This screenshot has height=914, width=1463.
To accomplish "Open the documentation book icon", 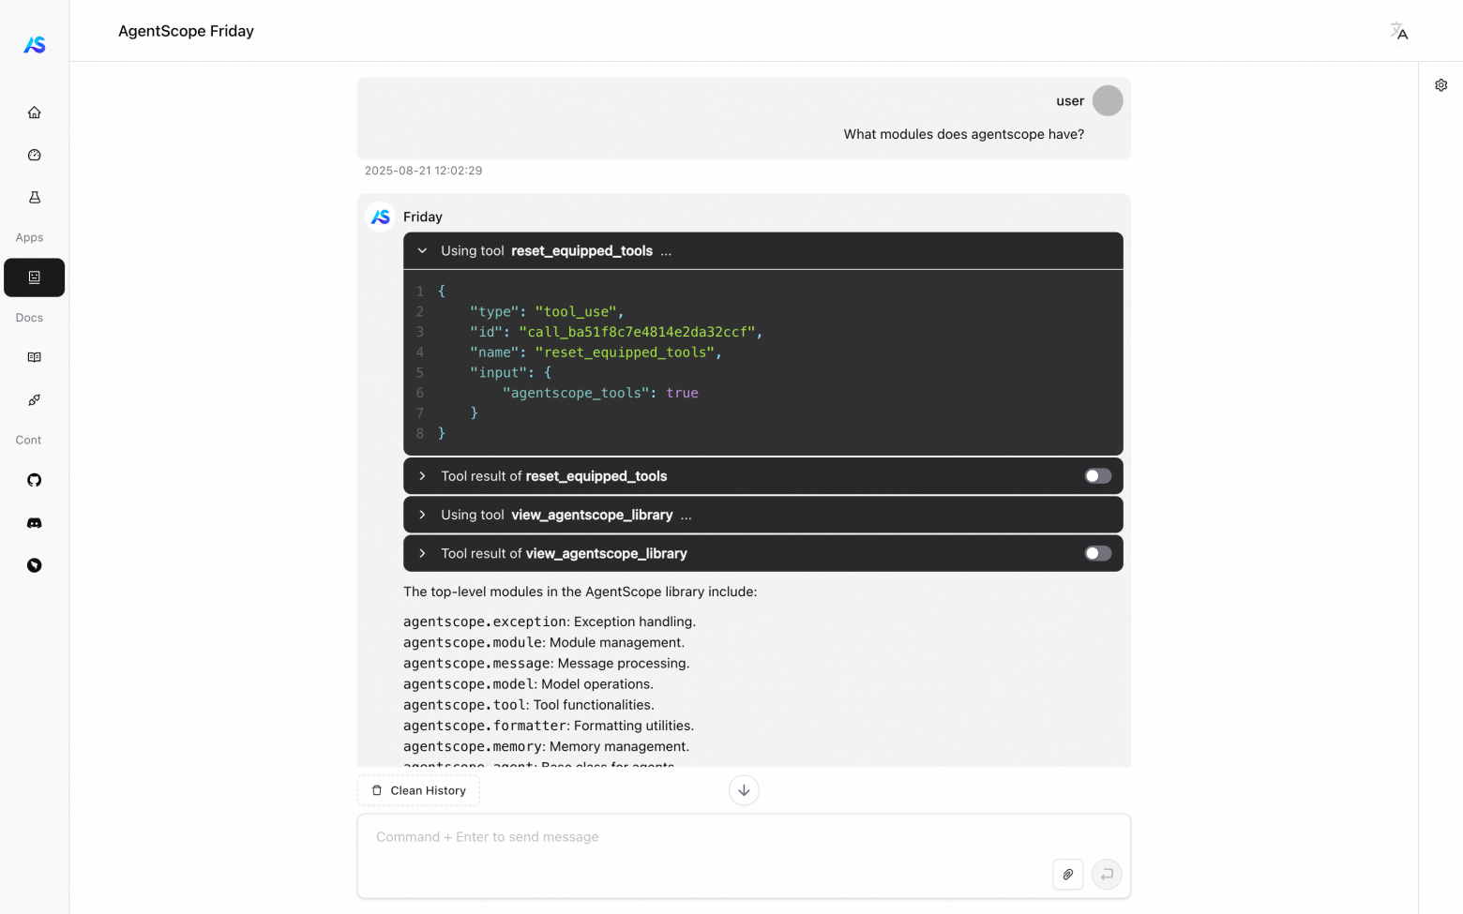I will [x=35, y=357].
